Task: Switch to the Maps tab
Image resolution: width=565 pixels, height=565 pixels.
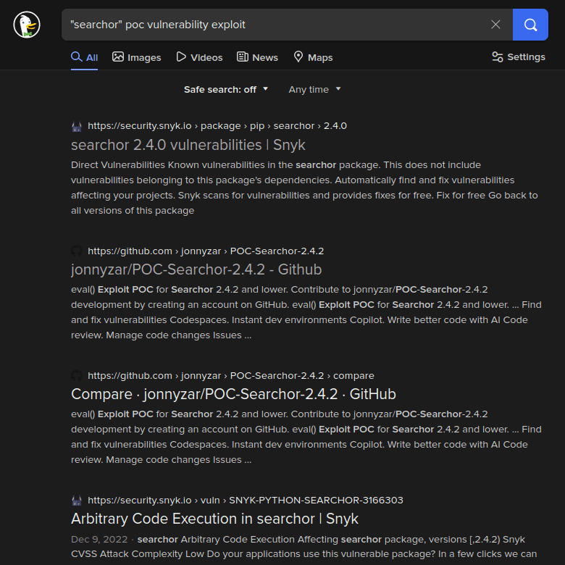Action: tap(313, 57)
